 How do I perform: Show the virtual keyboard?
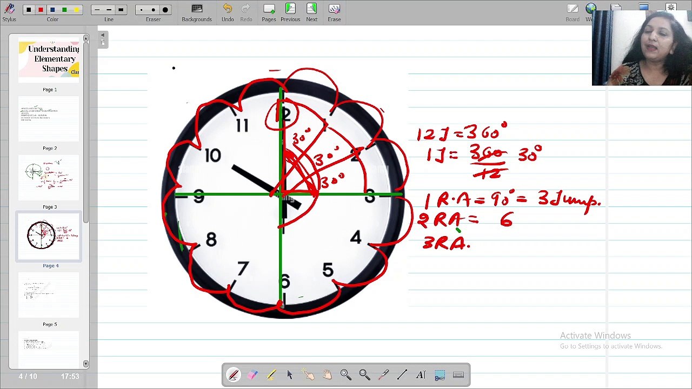[x=458, y=375]
